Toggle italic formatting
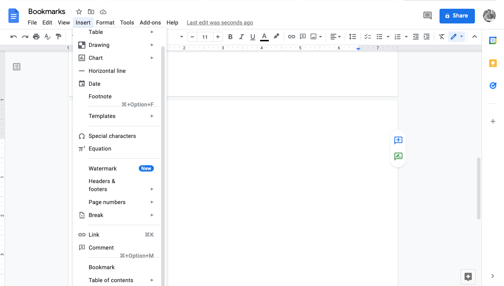 pyautogui.click(x=241, y=37)
